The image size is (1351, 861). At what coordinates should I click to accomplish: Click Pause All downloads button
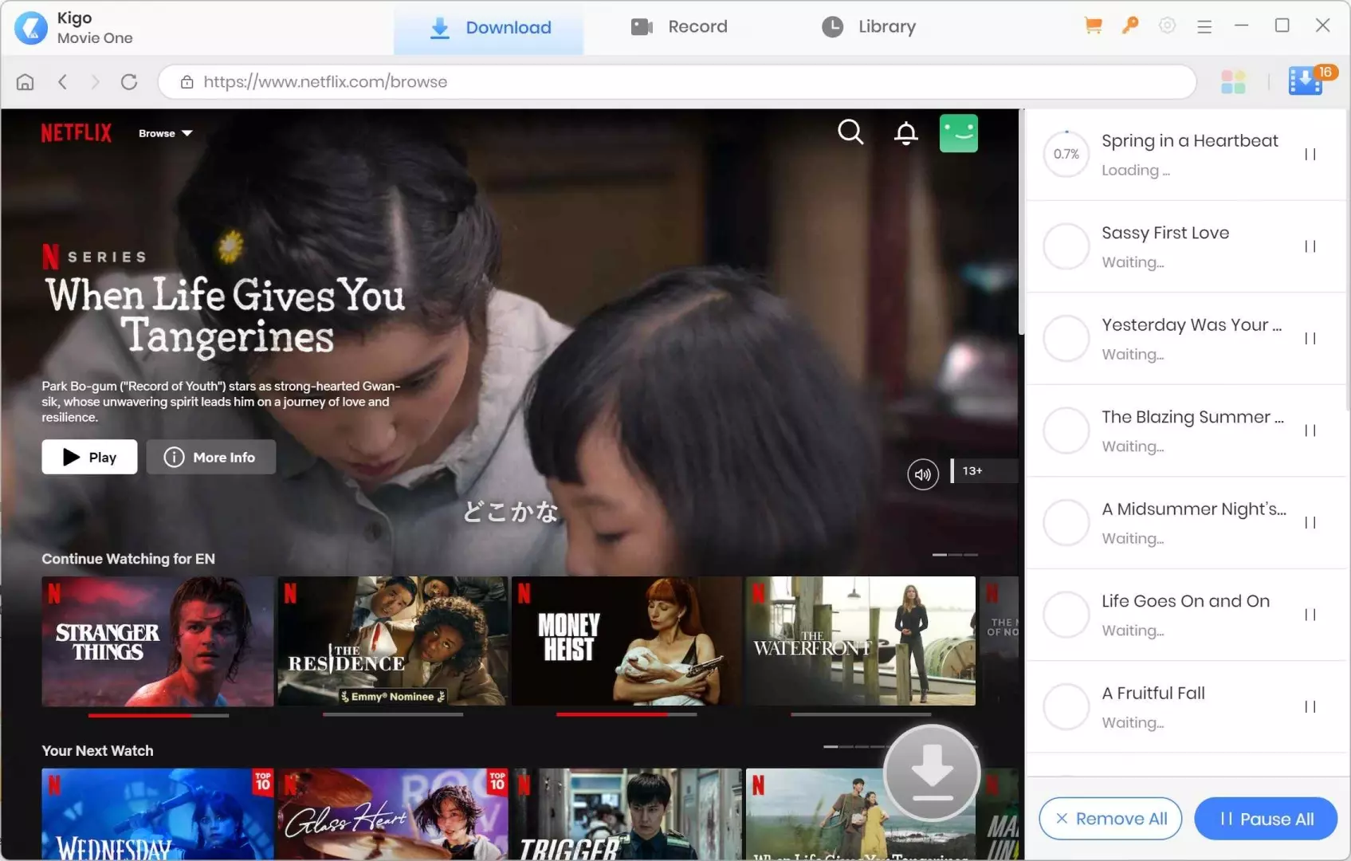pyautogui.click(x=1266, y=819)
